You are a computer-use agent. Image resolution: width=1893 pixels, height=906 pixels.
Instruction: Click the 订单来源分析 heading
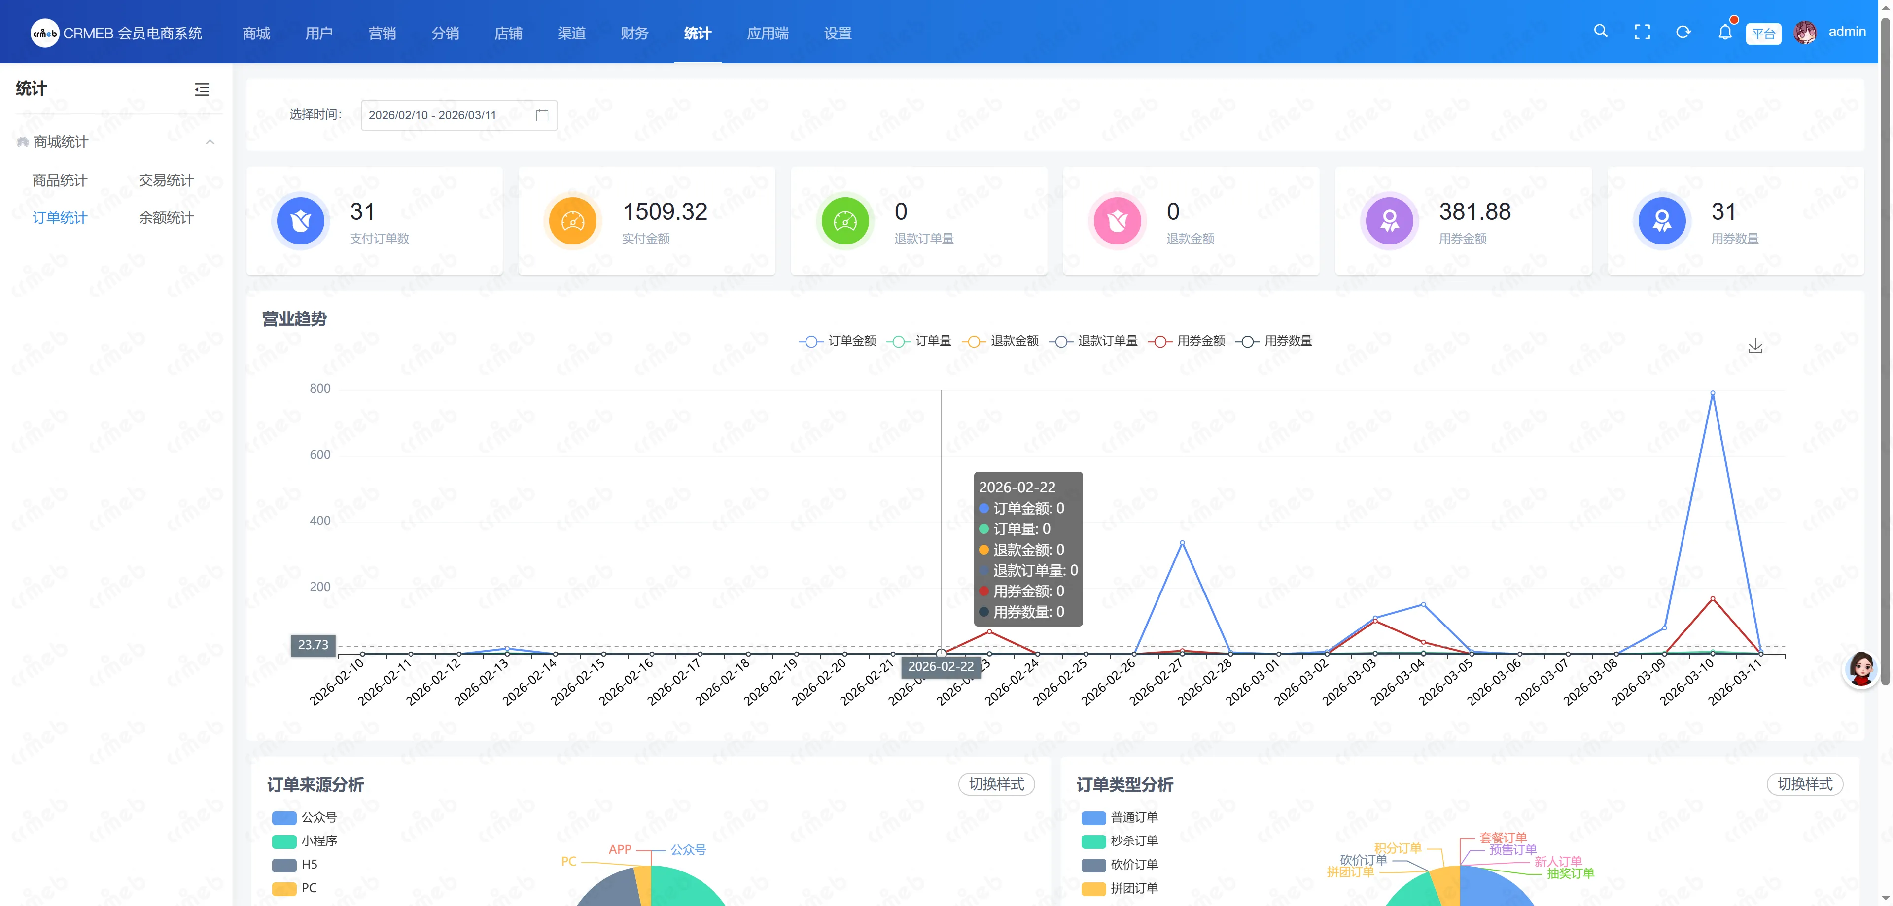(315, 785)
